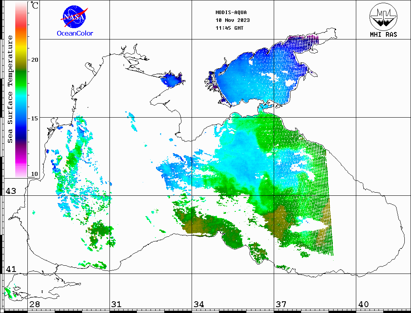Click latitude label "41"

coord(11,269)
